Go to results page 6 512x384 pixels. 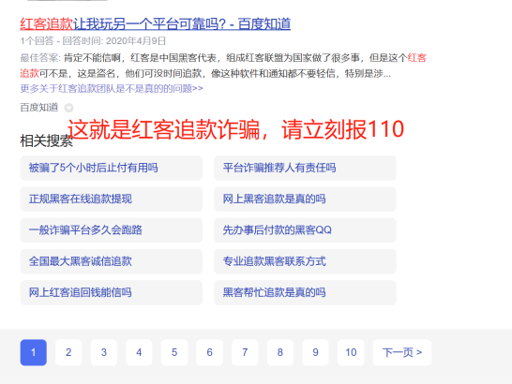pos(210,352)
